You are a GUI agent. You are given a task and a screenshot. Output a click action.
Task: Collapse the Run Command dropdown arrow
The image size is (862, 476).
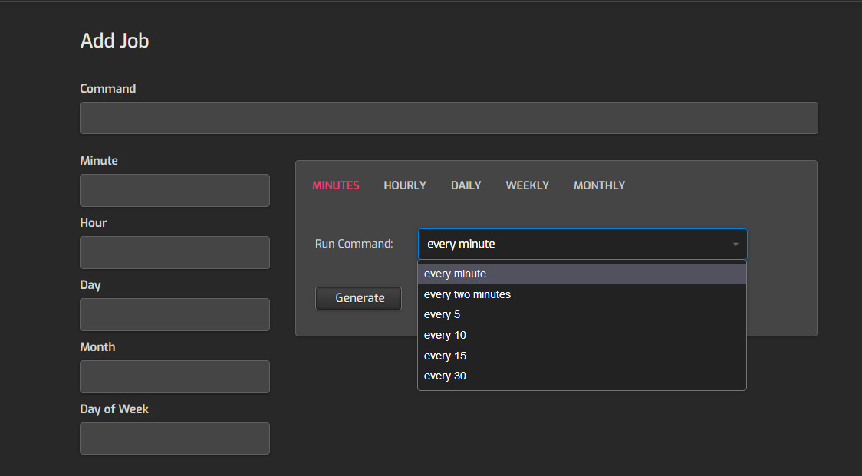click(735, 245)
